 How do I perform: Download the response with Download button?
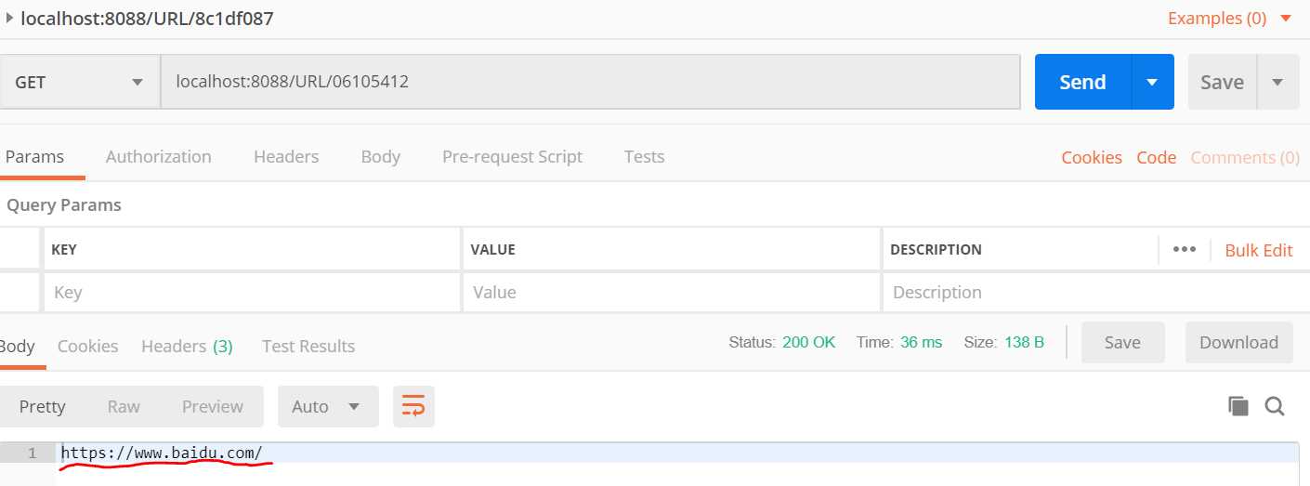tap(1238, 342)
